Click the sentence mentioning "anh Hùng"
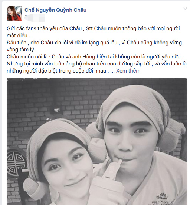Viewport: 190px width, 205px height. pos(95,57)
